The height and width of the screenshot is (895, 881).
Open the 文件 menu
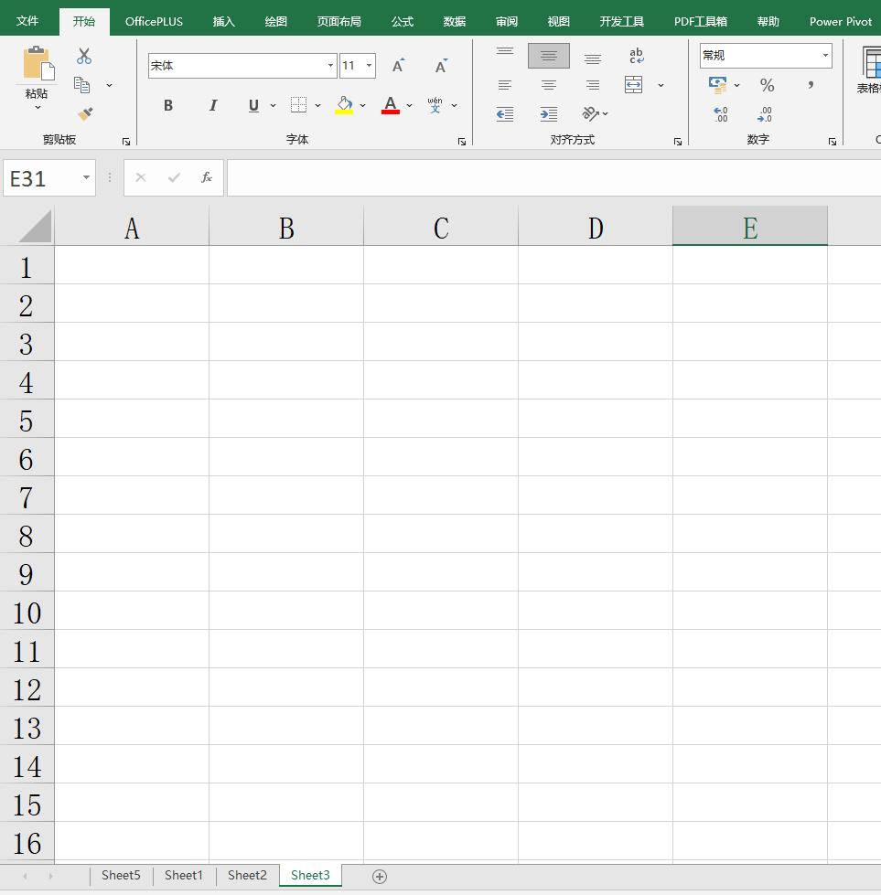(x=27, y=21)
